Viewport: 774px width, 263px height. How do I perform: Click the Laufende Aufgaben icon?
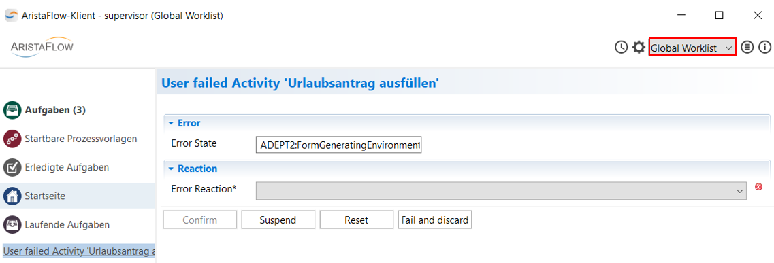(12, 224)
